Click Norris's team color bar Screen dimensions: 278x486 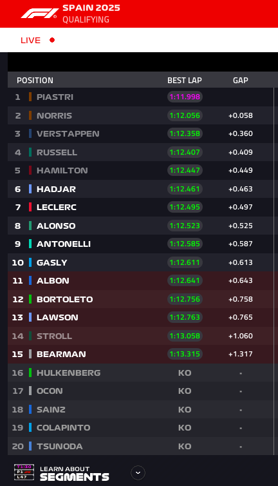(30, 115)
